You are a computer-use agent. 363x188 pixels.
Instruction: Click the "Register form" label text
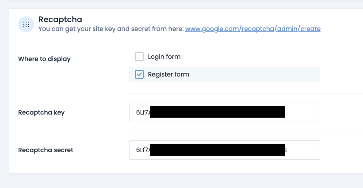(x=168, y=74)
